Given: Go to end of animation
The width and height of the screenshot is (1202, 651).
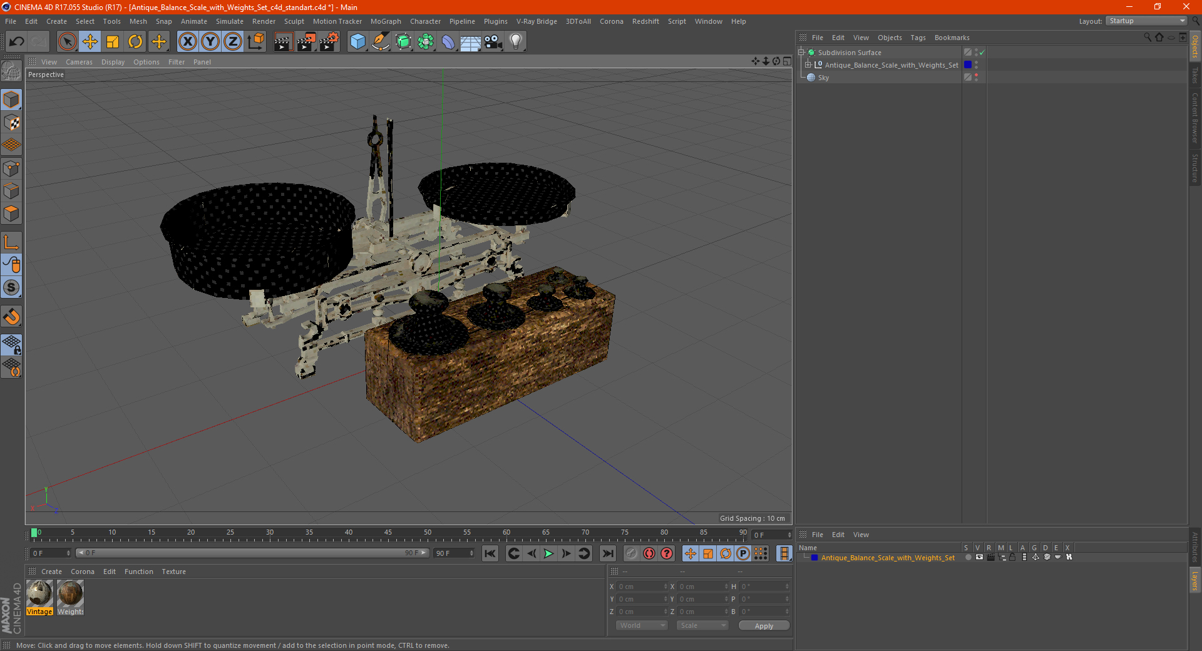Looking at the screenshot, I should [607, 553].
